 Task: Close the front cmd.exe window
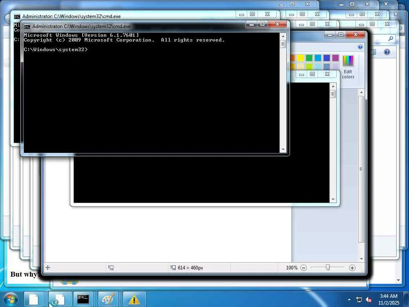click(277, 24)
